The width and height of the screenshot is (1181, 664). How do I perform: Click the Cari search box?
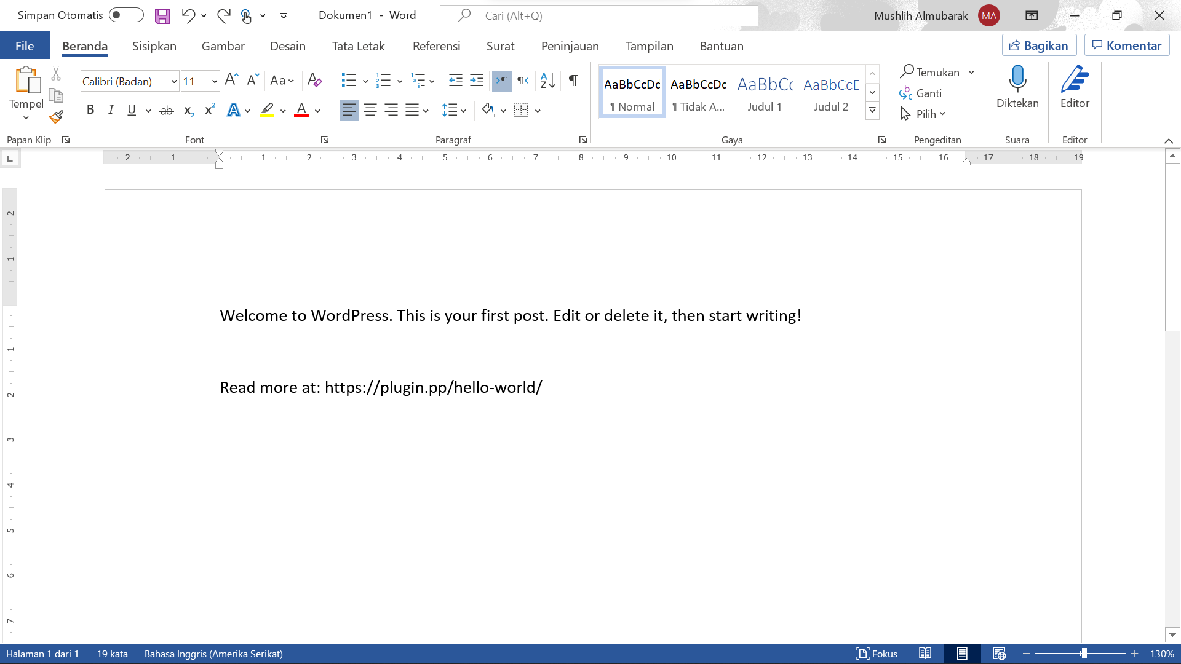(599, 15)
